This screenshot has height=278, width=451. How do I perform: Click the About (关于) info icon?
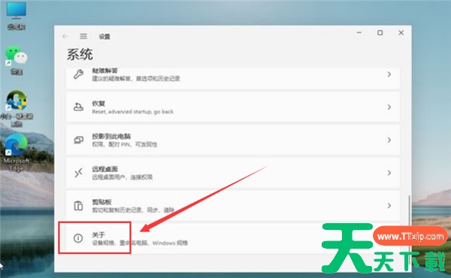tap(78, 238)
